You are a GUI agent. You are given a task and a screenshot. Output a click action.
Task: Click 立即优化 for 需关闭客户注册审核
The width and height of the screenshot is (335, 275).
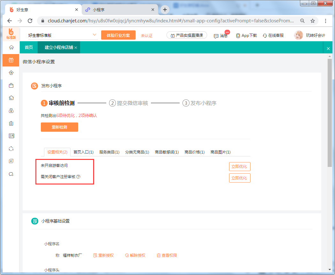(x=240, y=178)
